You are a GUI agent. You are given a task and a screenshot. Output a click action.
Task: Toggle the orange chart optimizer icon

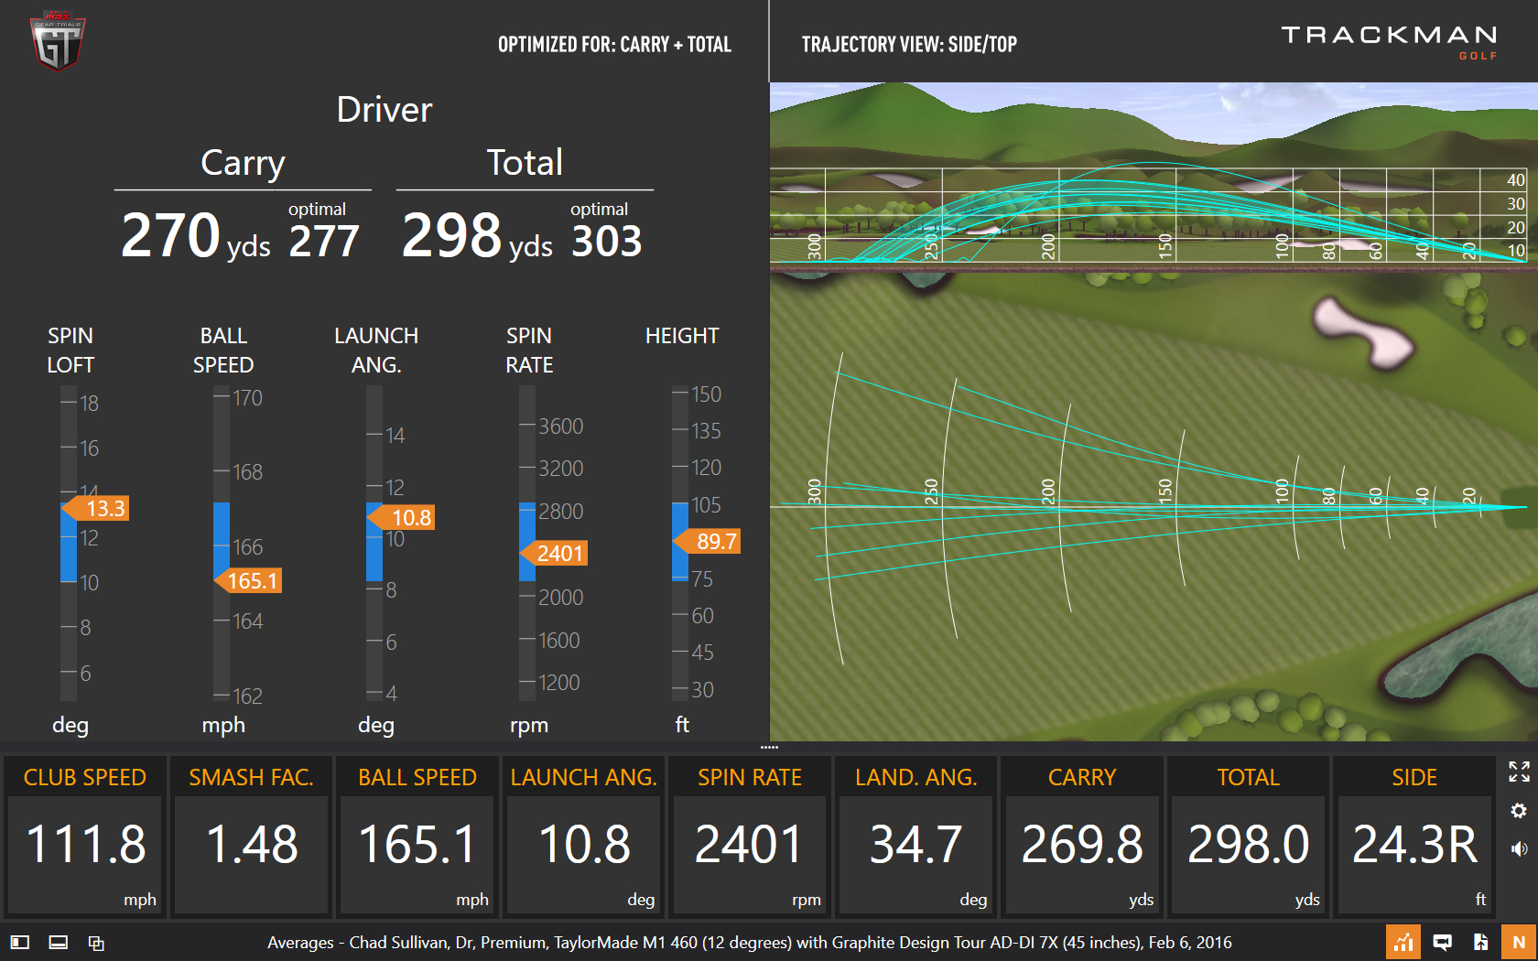pos(1403,942)
